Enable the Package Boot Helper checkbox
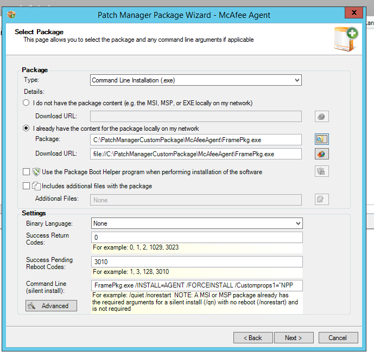 pos(26,171)
